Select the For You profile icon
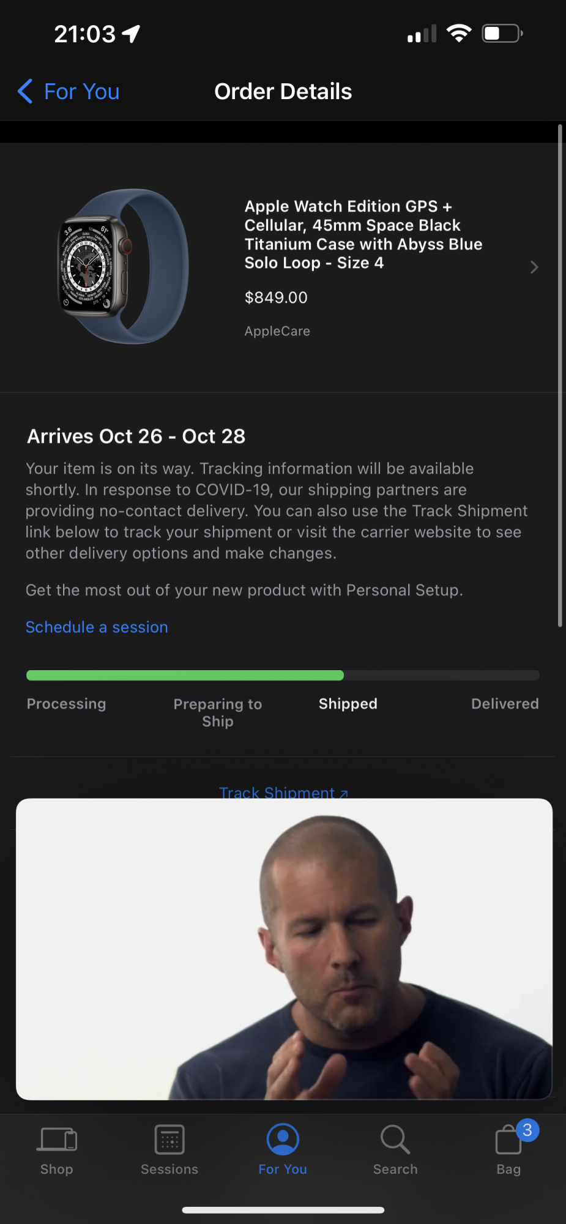The image size is (566, 1224). click(x=283, y=1140)
